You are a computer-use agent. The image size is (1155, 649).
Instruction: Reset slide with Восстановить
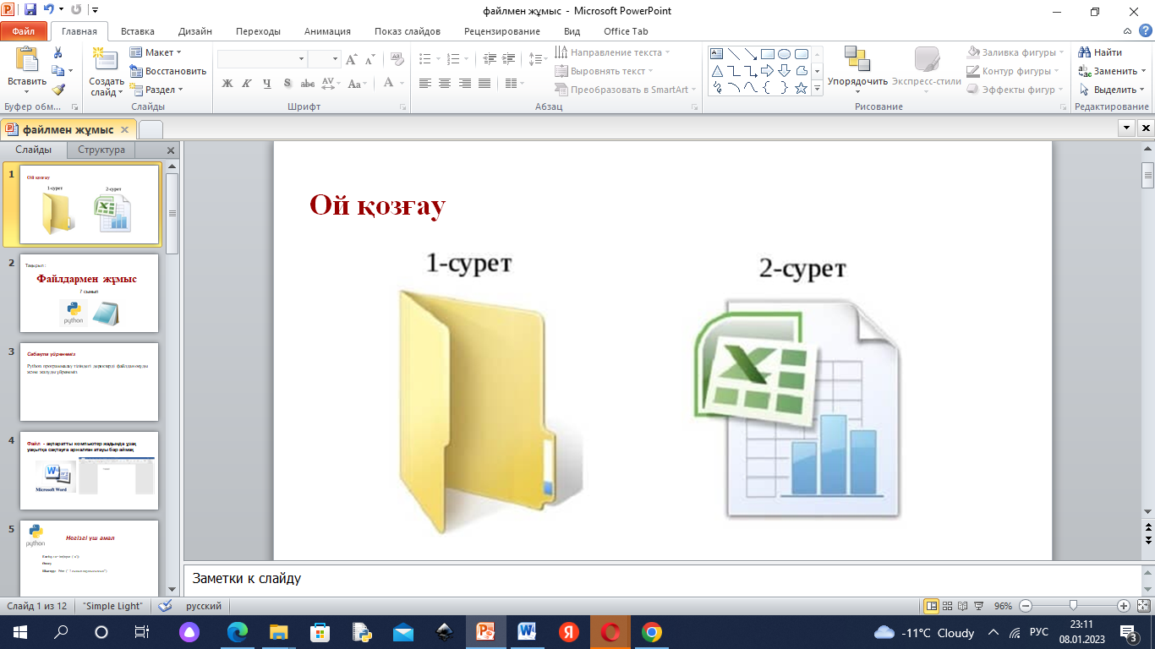click(x=168, y=71)
